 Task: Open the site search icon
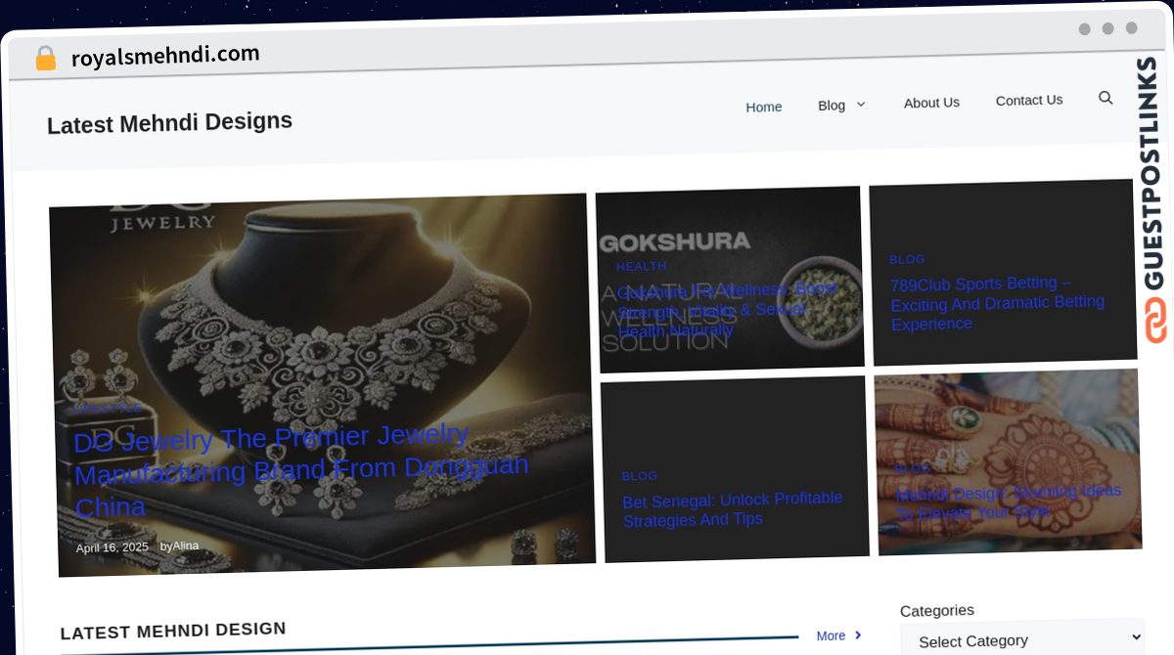tap(1106, 98)
